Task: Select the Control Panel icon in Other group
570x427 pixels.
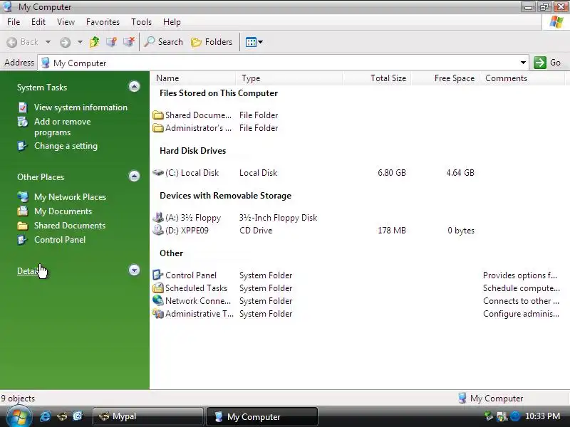Action: click(x=157, y=275)
